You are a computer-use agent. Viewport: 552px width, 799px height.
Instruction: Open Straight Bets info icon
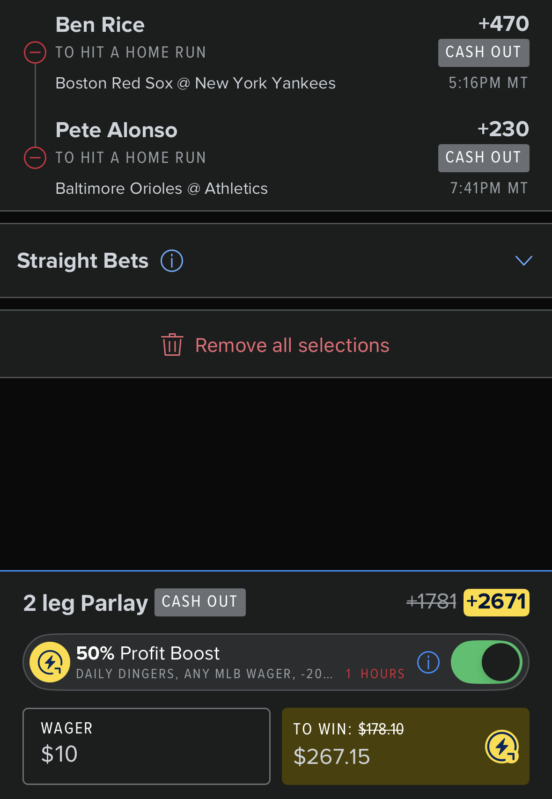coord(172,261)
